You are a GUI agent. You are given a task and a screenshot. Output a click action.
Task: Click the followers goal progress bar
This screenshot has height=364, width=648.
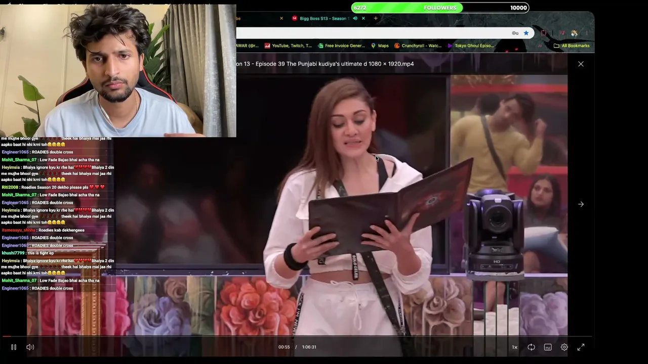(x=440, y=8)
